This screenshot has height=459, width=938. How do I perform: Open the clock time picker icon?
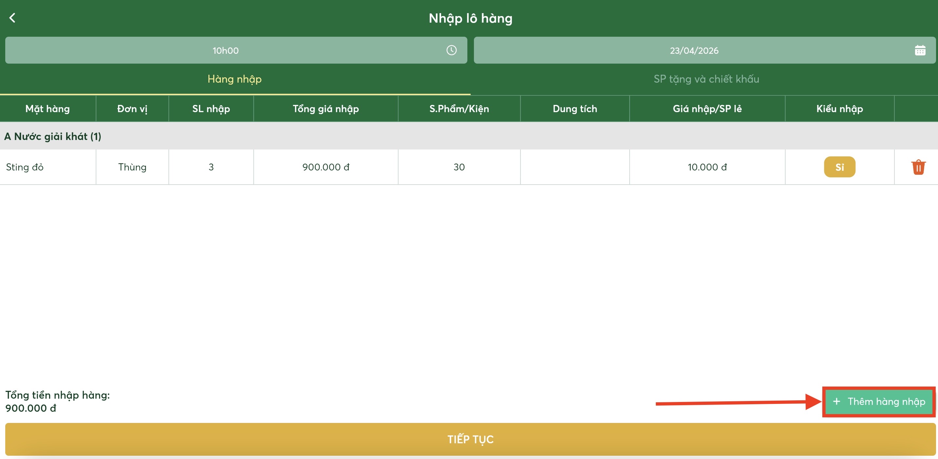(452, 50)
